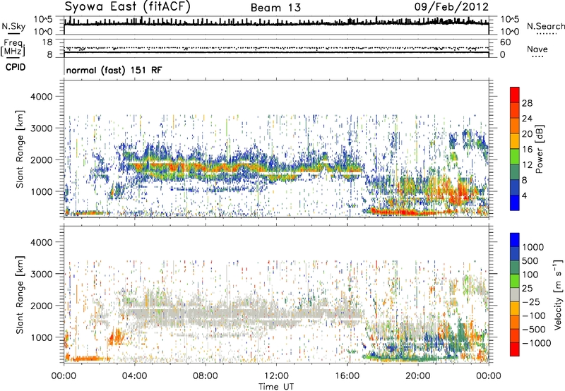
Task: Click the "Slant Range [km]" label of velocity panel
Action: coord(20,294)
